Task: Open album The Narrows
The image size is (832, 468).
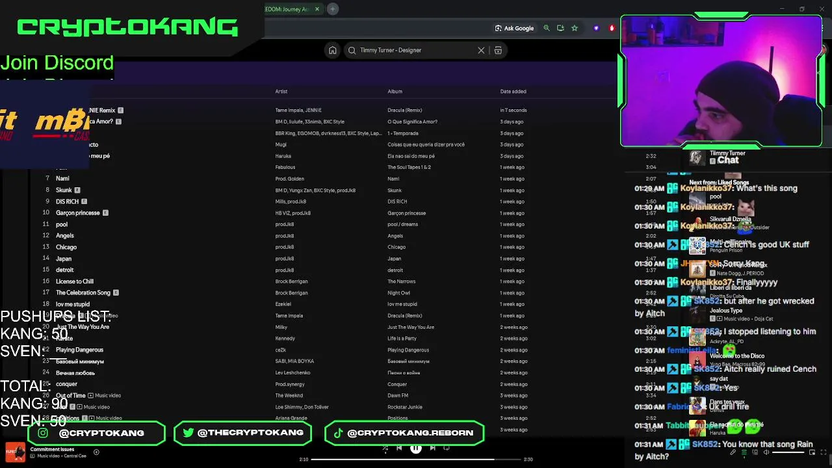Action: coord(401,281)
